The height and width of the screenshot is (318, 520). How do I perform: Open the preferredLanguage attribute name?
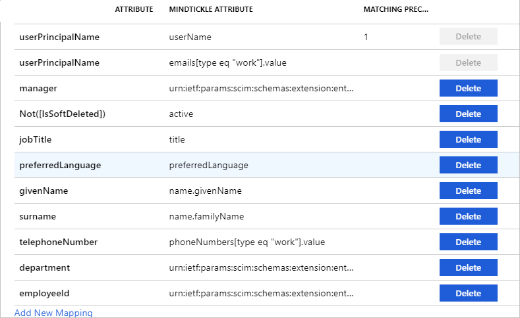(x=60, y=165)
